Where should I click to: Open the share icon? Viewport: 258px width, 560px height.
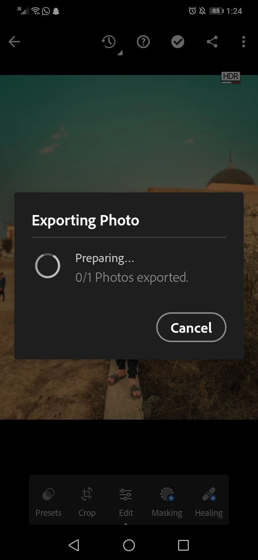[x=212, y=42]
